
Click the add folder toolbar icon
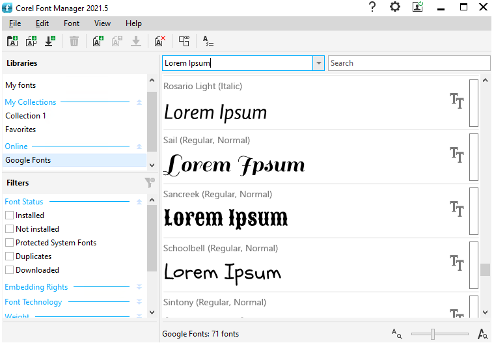click(x=12, y=41)
